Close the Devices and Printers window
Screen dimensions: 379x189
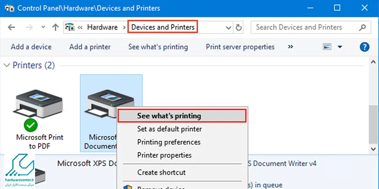coord(364,8)
